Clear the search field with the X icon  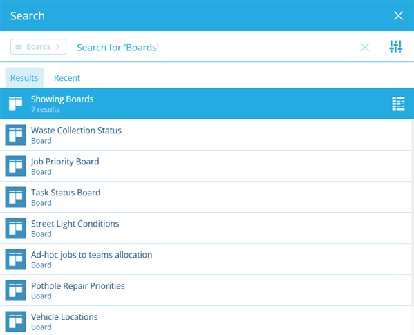point(365,48)
